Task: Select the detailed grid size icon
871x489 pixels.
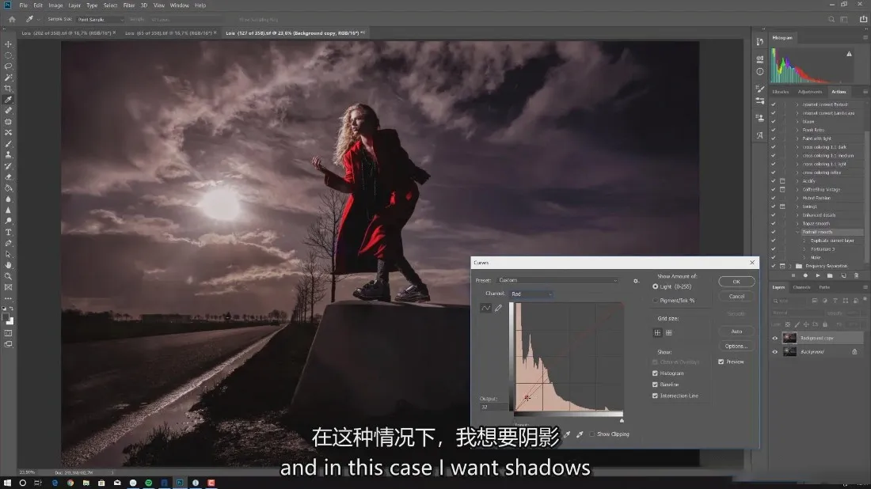Action: tap(669, 332)
